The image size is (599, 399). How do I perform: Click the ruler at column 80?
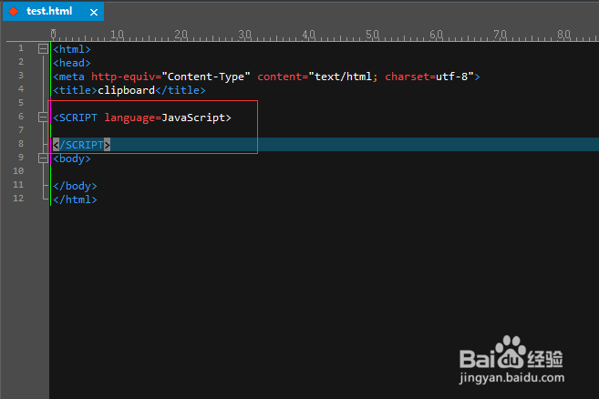(x=564, y=35)
